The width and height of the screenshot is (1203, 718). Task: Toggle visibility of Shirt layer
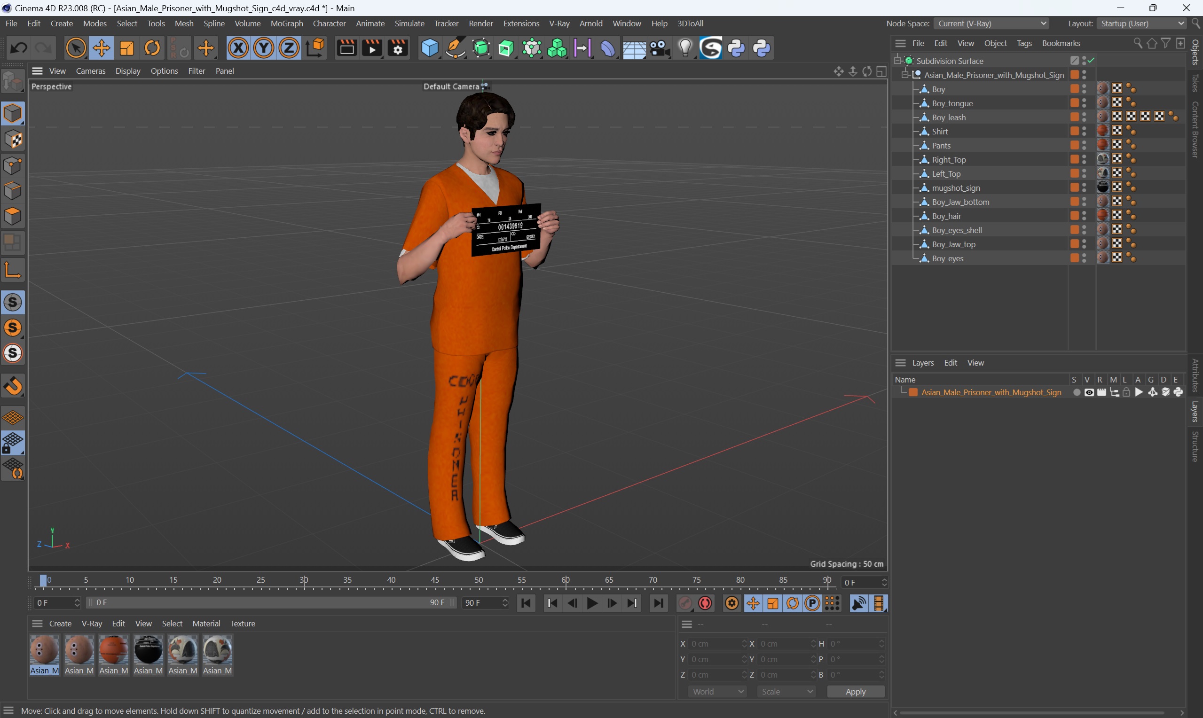[1084, 129]
